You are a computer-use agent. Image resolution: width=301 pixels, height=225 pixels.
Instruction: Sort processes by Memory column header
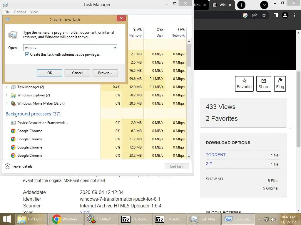point(135,32)
